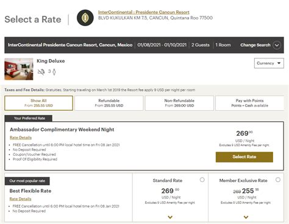Select the Member Exclusive Rate radio button

coord(278,180)
